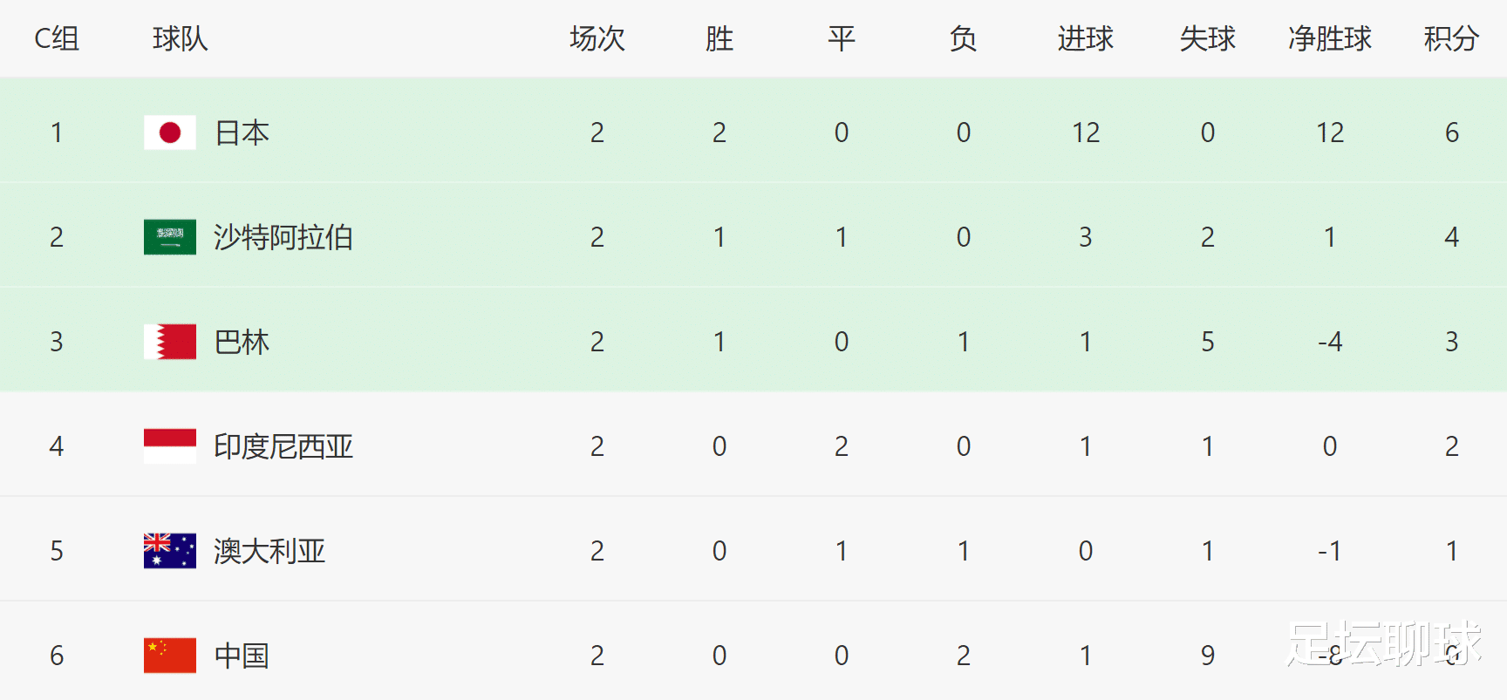Click Japan's goals scored value 12

click(1086, 133)
